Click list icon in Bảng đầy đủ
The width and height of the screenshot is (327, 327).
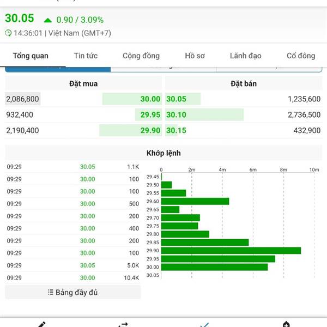(x=51, y=293)
